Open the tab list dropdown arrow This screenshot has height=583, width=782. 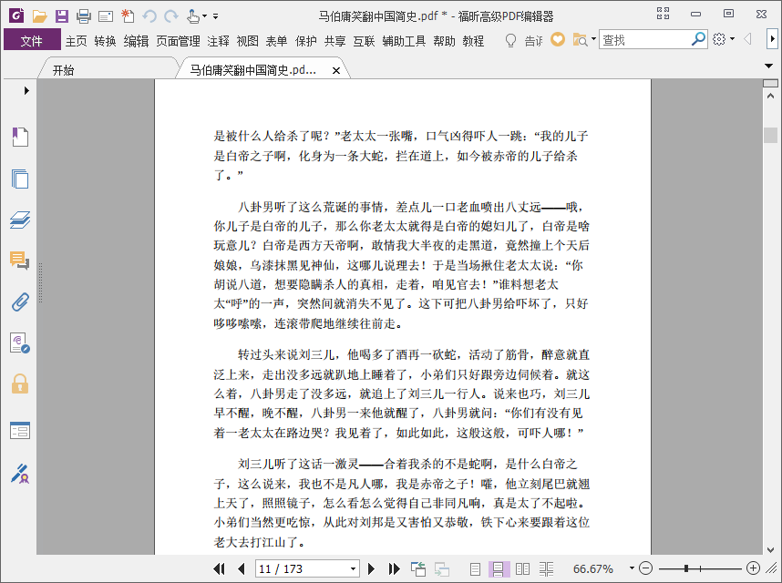click(768, 66)
